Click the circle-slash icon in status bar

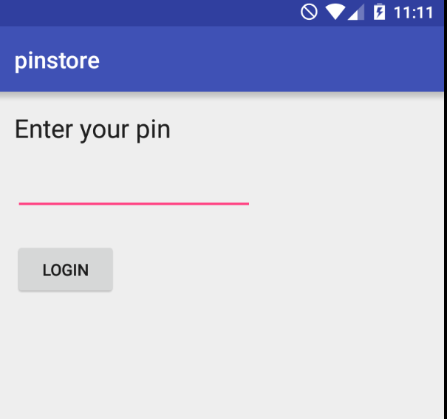[x=309, y=13]
